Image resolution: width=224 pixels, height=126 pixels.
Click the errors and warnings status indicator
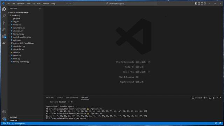pyautogui.click(x=6, y=124)
